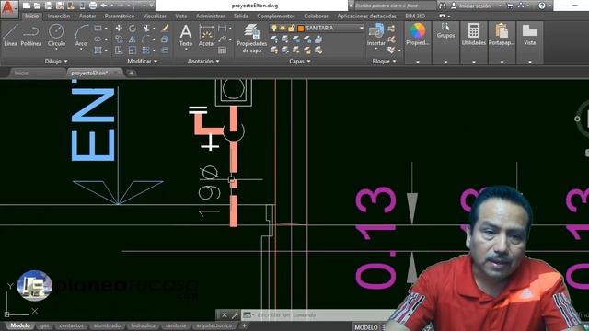Screen dimensions: 589x331
Task: Switch to the gas layout tab
Action: 44,325
